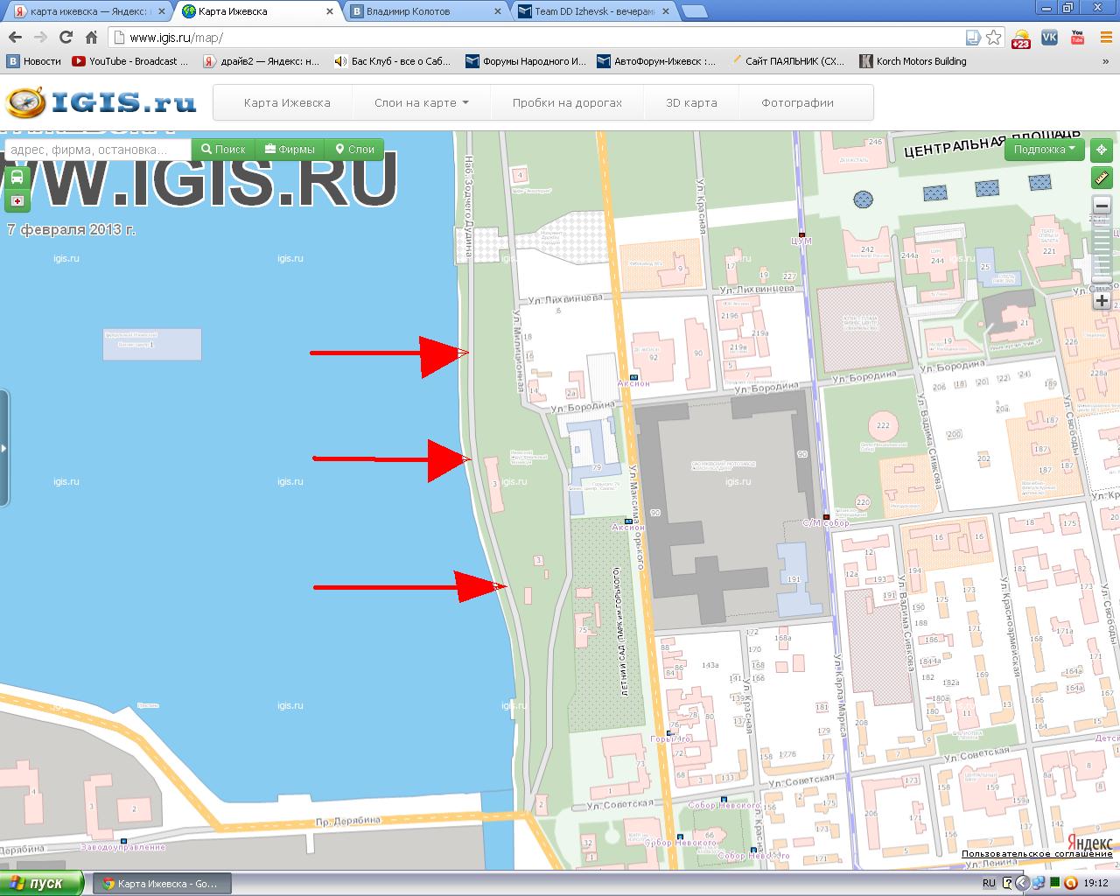
Task: Open the YouTube extension icon
Action: pos(1077,38)
